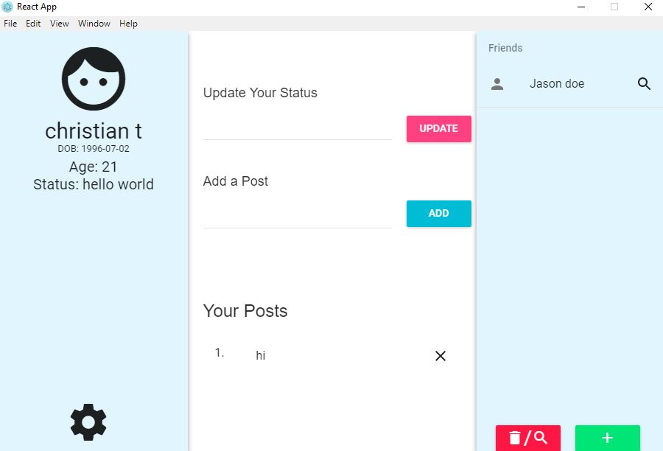Click the "DOB: 1996-07-02" text

click(94, 149)
